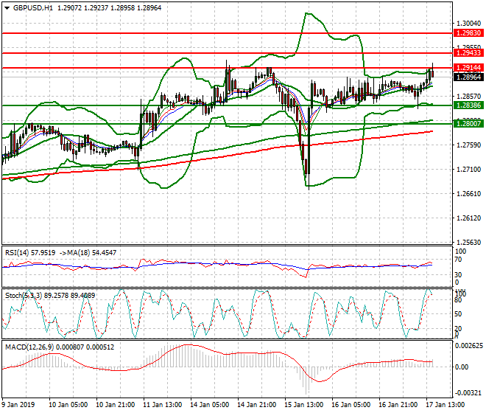The height and width of the screenshot is (413, 486).
Task: Click the 1.29144 red price label
Action: pos(468,68)
